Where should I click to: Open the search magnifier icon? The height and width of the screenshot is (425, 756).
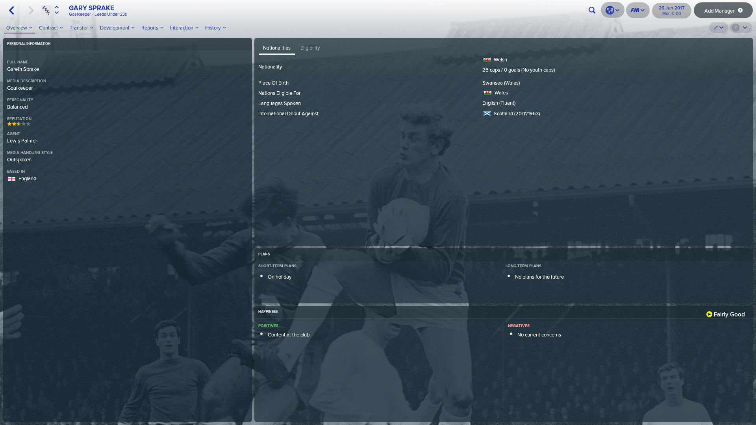pyautogui.click(x=592, y=11)
